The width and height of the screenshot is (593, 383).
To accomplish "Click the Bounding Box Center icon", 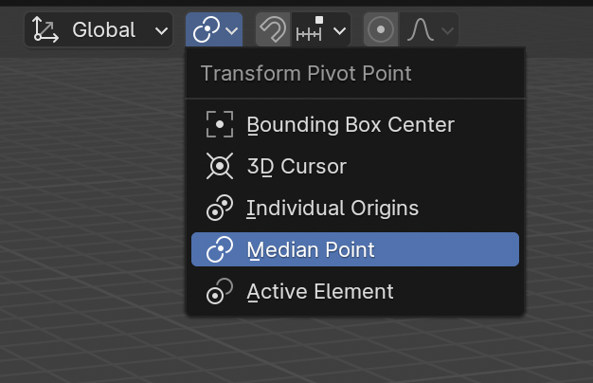I will [x=220, y=124].
